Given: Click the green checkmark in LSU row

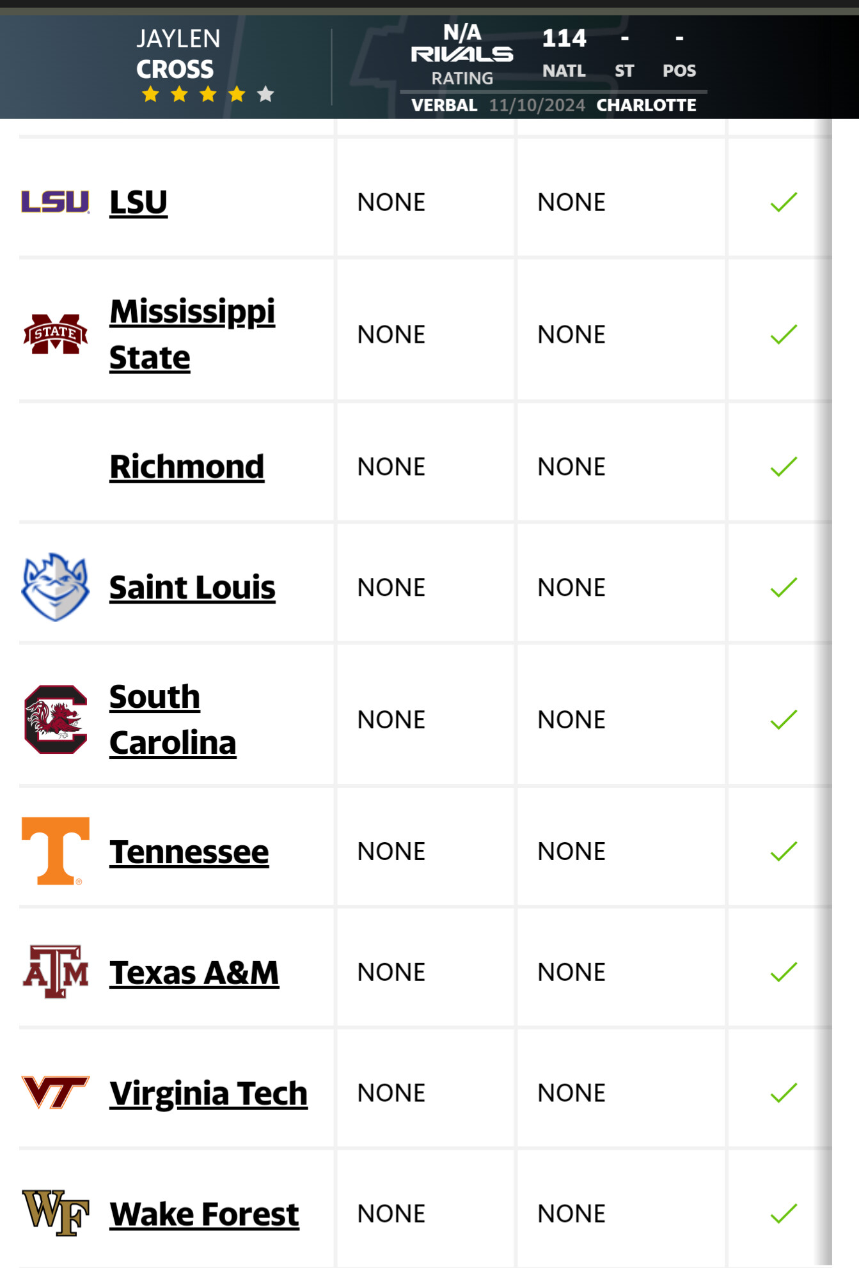Looking at the screenshot, I should click(784, 202).
